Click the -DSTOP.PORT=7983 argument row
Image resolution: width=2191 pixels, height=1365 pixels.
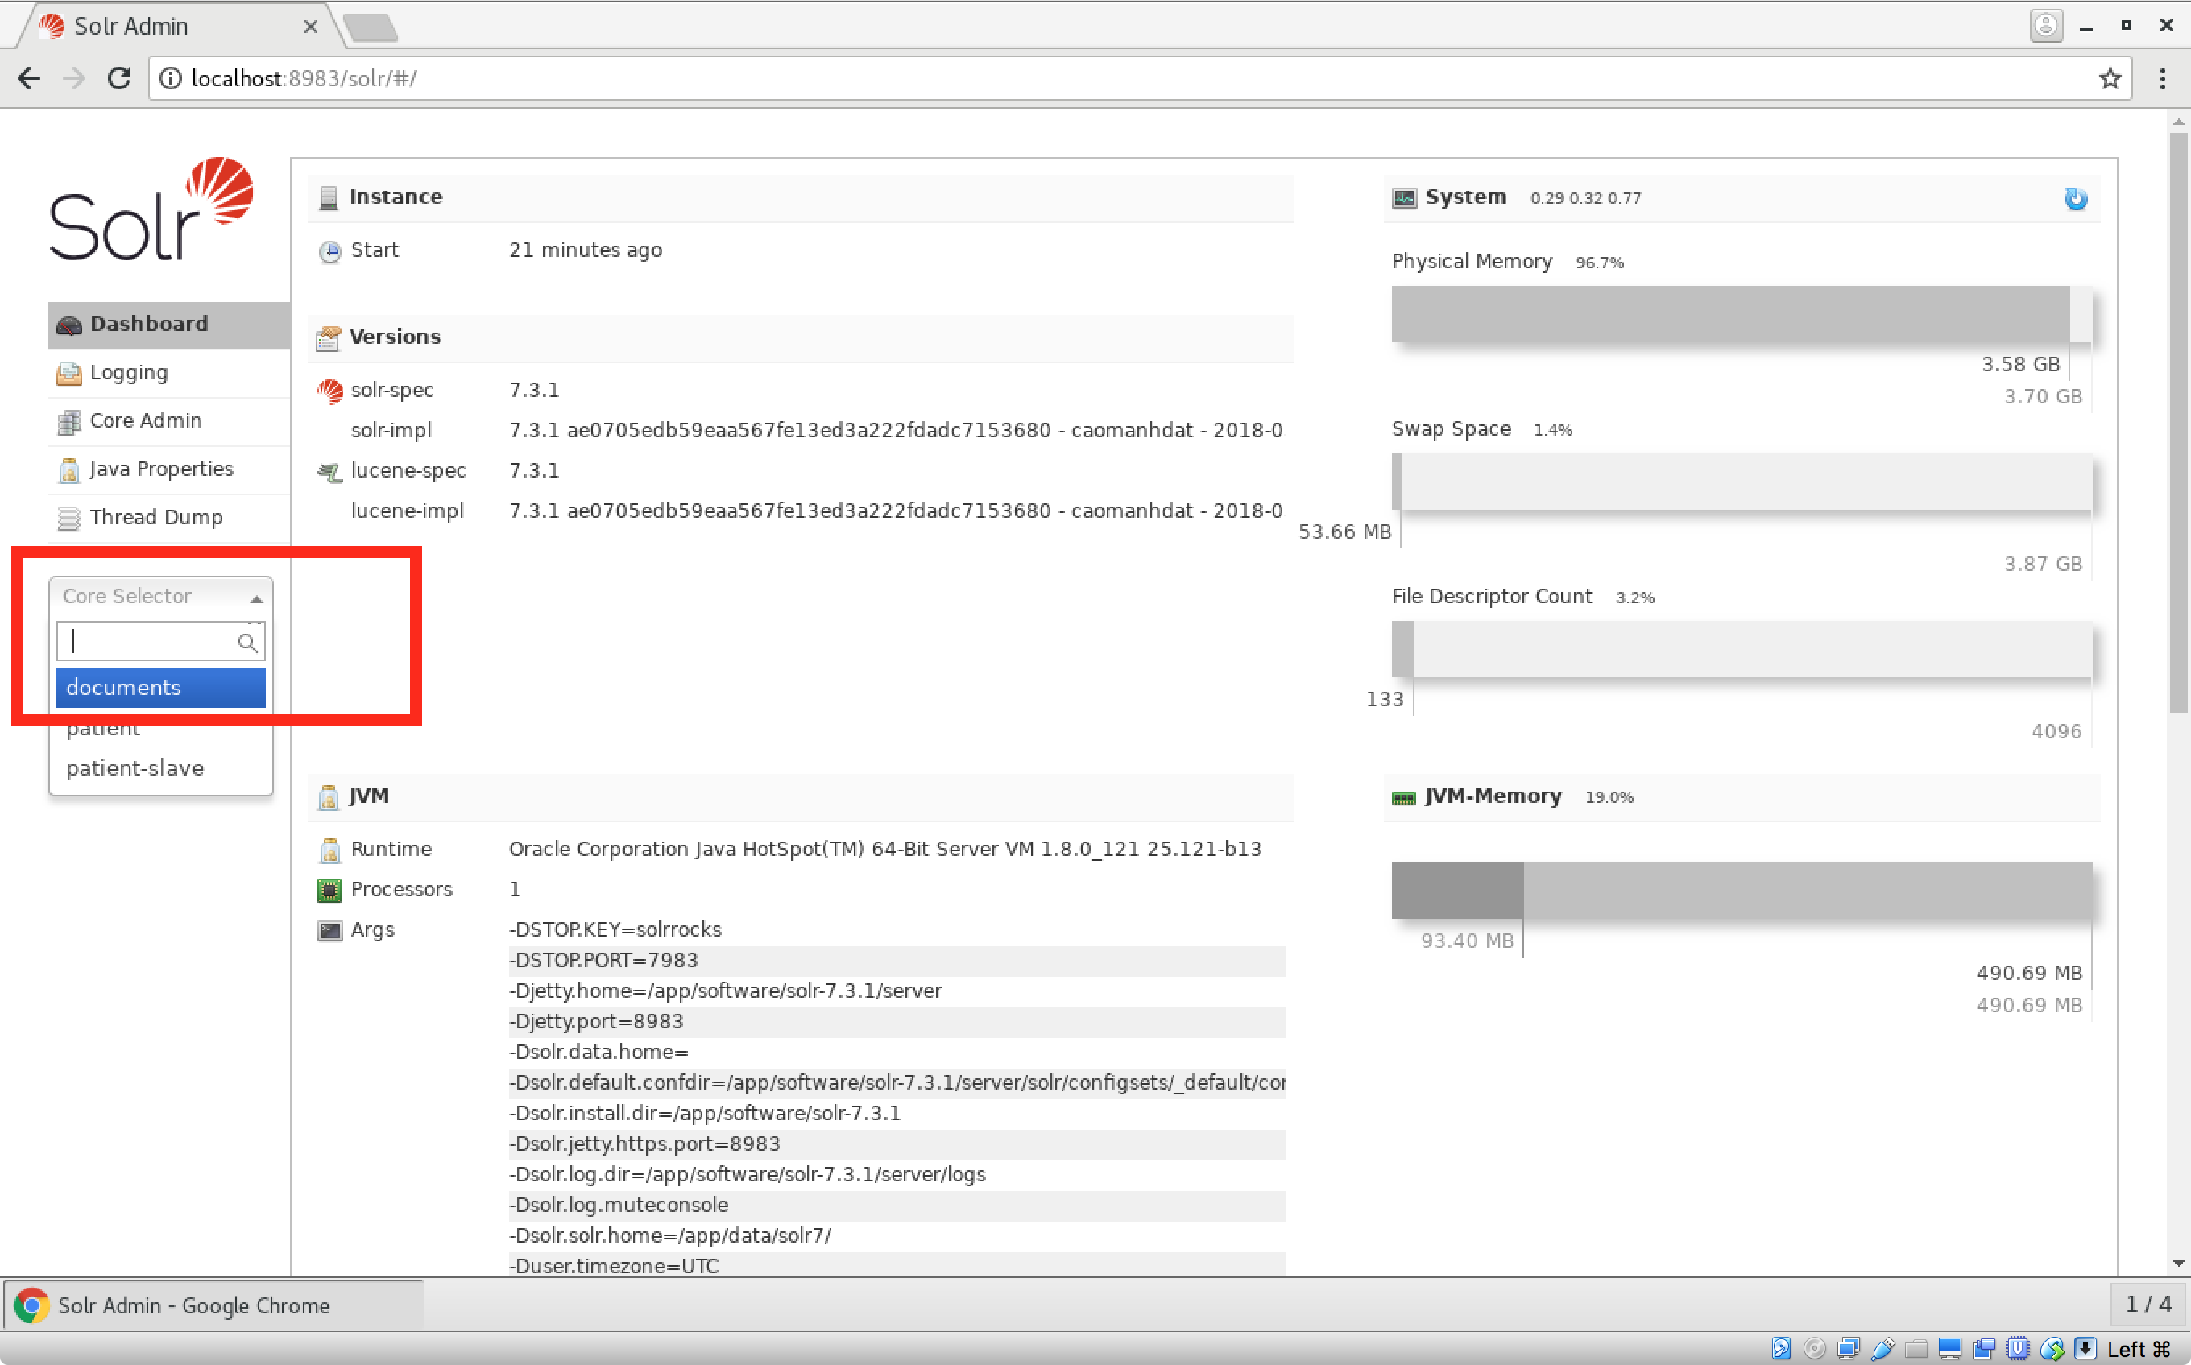pos(897,961)
